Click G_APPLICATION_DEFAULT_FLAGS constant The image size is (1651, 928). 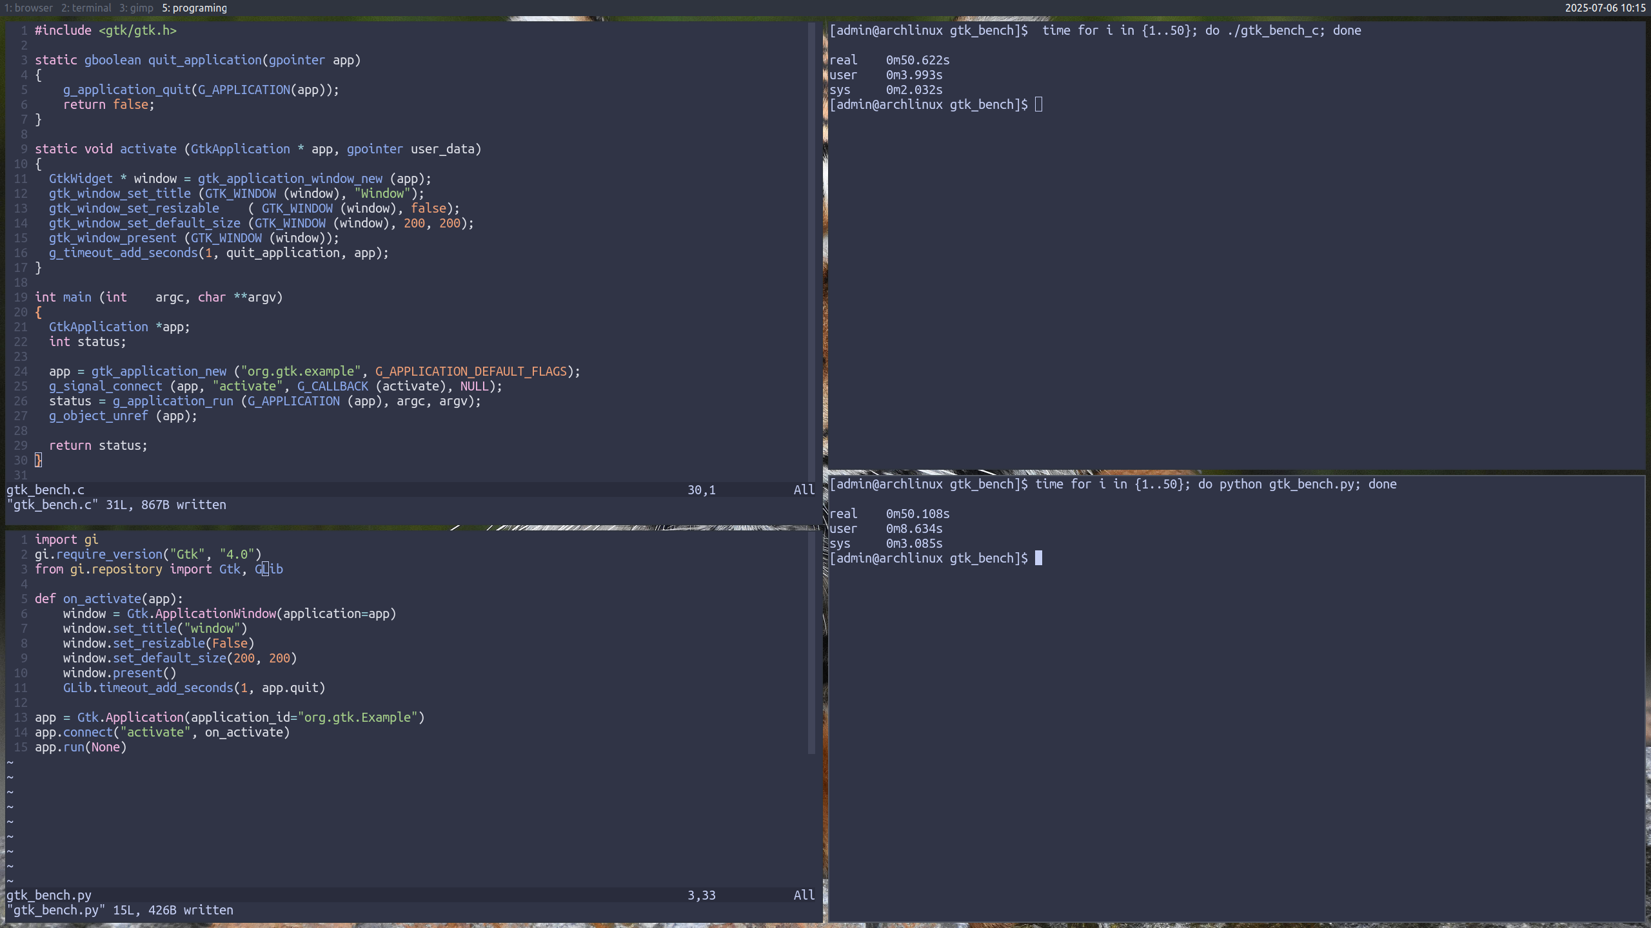point(471,371)
